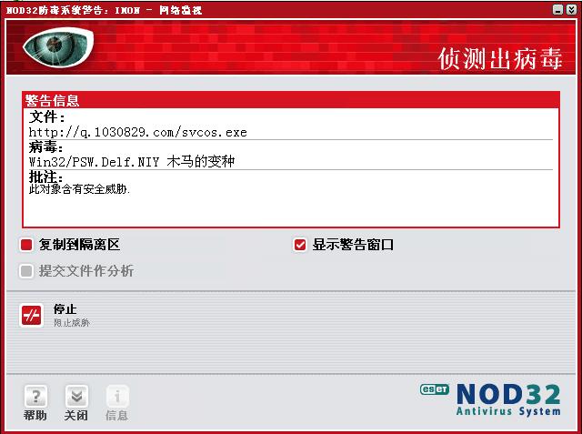582x434 pixels.
Task: Toggle the 提交文件作分析 checkbox
Action: 26,270
